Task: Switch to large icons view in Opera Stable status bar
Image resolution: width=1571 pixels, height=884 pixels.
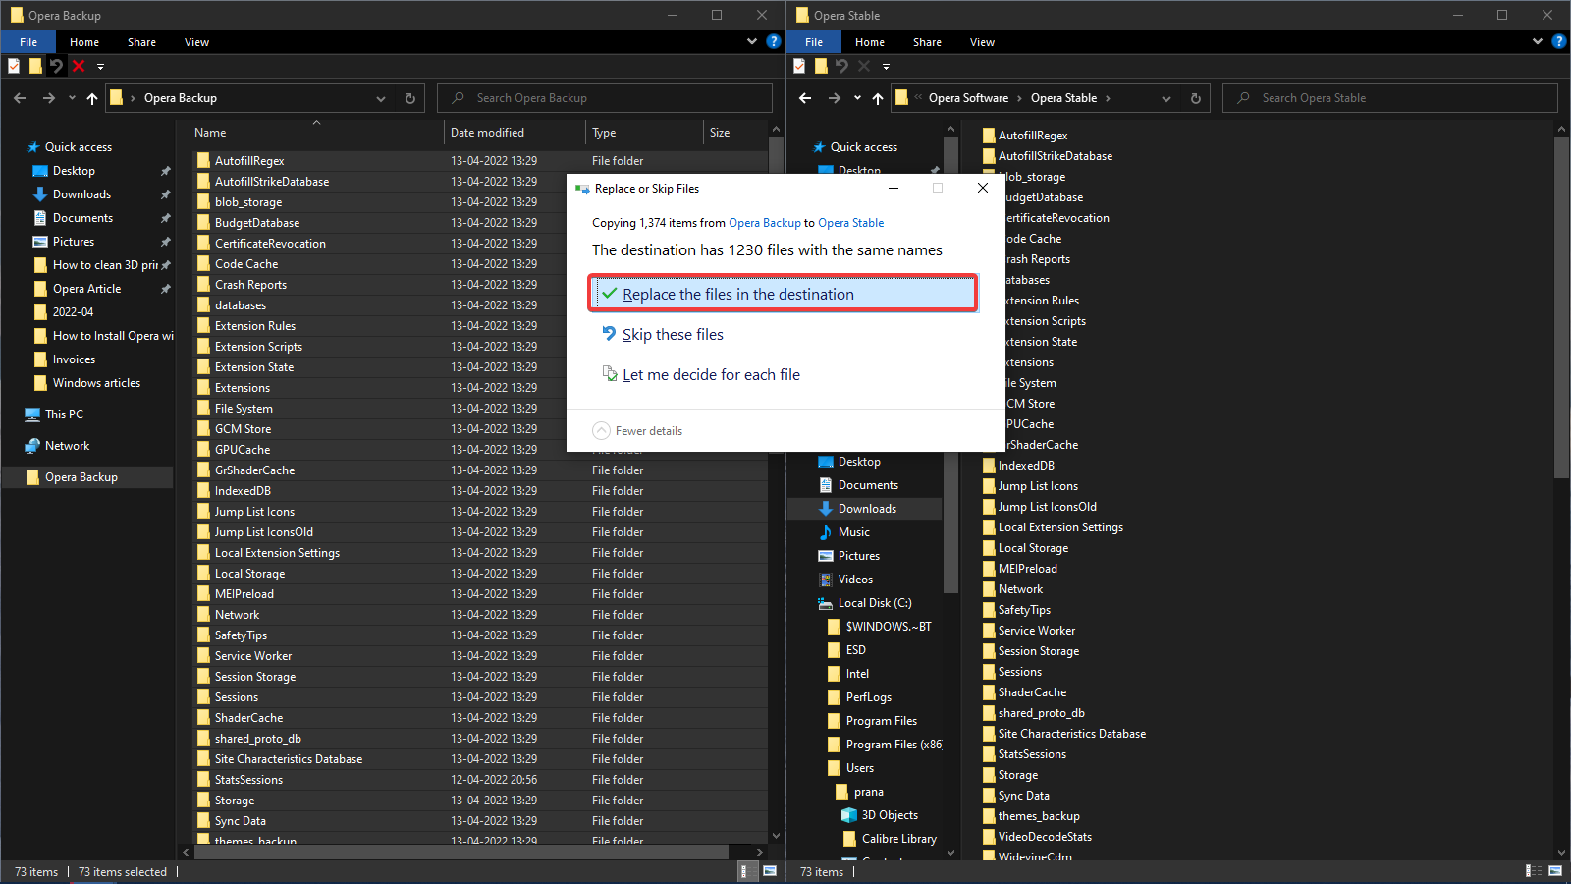Action: pos(1555,871)
